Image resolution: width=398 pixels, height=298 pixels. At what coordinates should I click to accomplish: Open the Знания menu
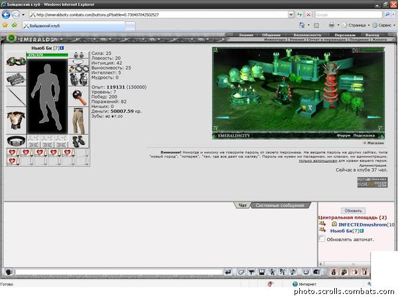(x=246, y=35)
